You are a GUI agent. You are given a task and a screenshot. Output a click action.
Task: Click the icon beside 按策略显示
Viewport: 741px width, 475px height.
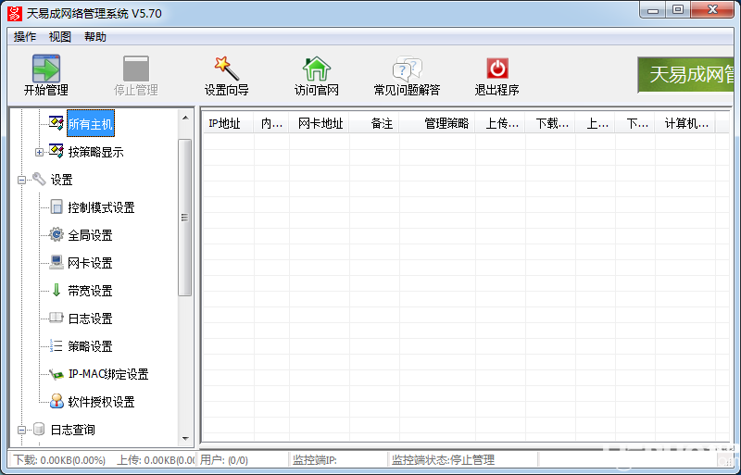click(57, 151)
